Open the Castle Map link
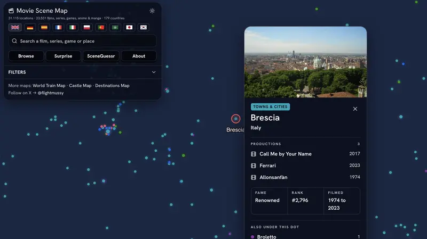The image size is (427, 239). tap(80, 86)
